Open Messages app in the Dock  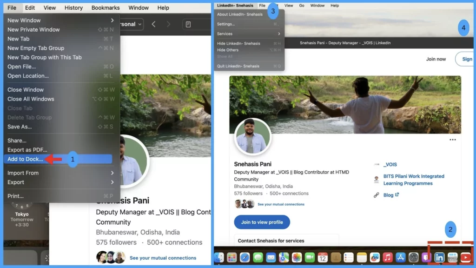click(258, 258)
